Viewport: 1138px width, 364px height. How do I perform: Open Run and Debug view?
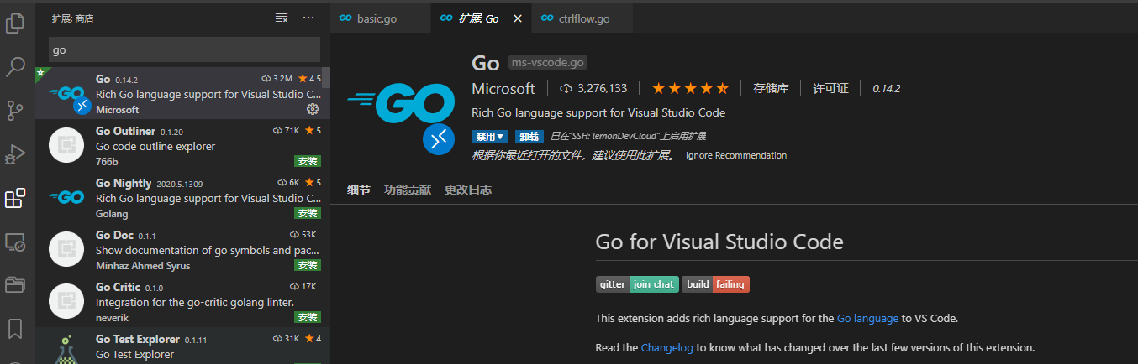coord(15,154)
